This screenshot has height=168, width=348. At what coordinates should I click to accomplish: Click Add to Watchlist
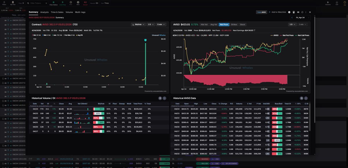pyautogui.click(x=278, y=12)
